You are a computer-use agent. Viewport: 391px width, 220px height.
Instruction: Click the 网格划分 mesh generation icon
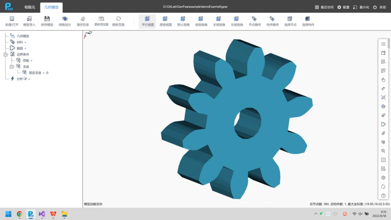point(65,19)
